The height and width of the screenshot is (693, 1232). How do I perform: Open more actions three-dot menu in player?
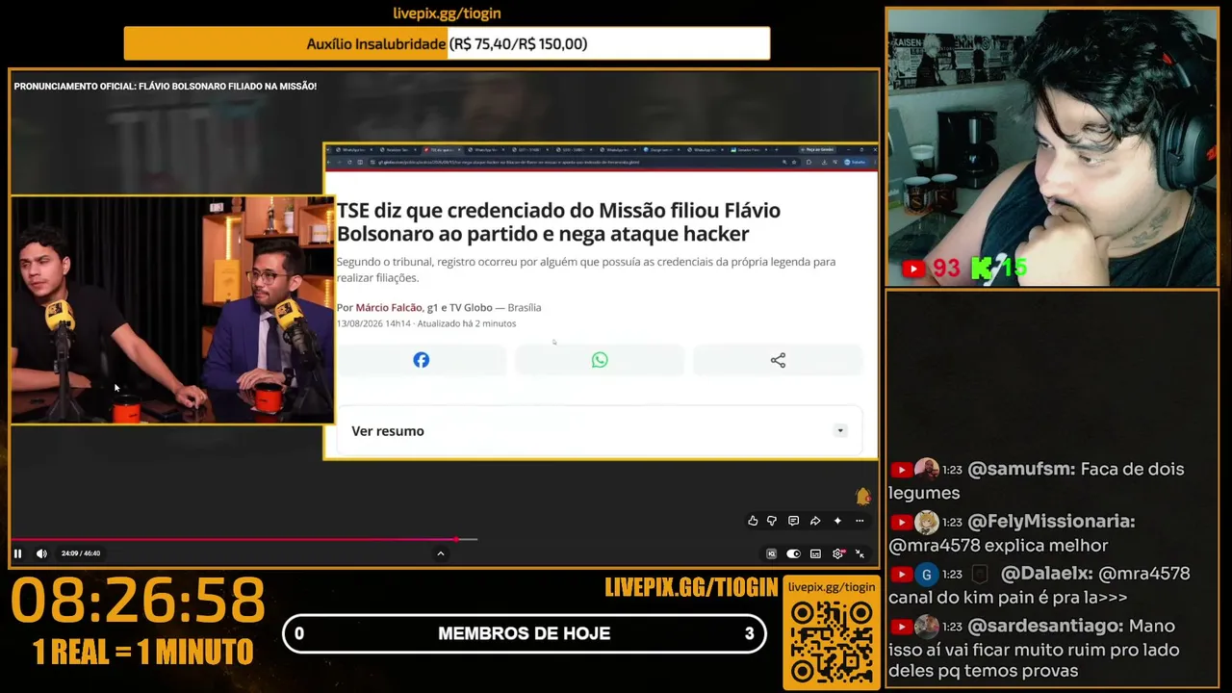[860, 521]
